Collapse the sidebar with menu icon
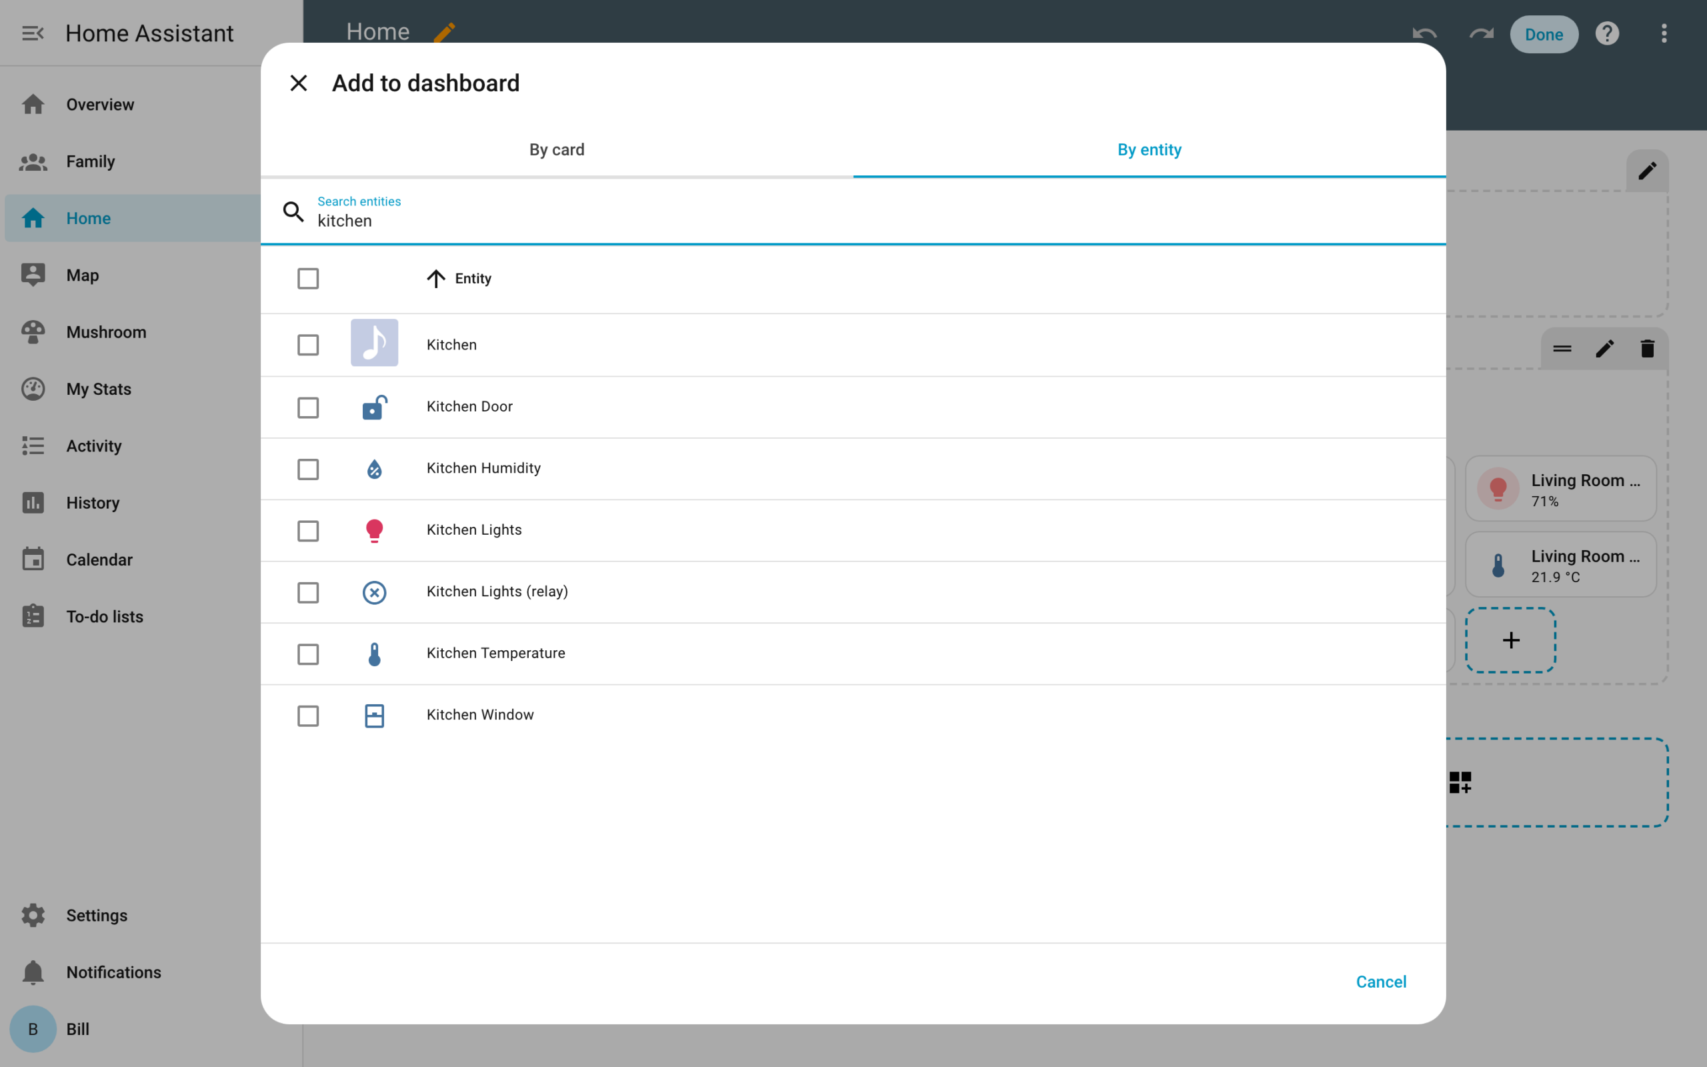 (33, 33)
